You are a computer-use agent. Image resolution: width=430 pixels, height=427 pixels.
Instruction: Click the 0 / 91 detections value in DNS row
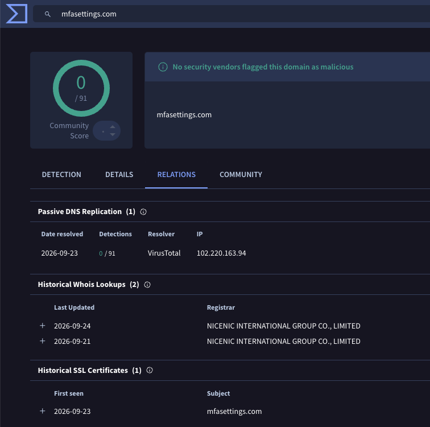107,253
